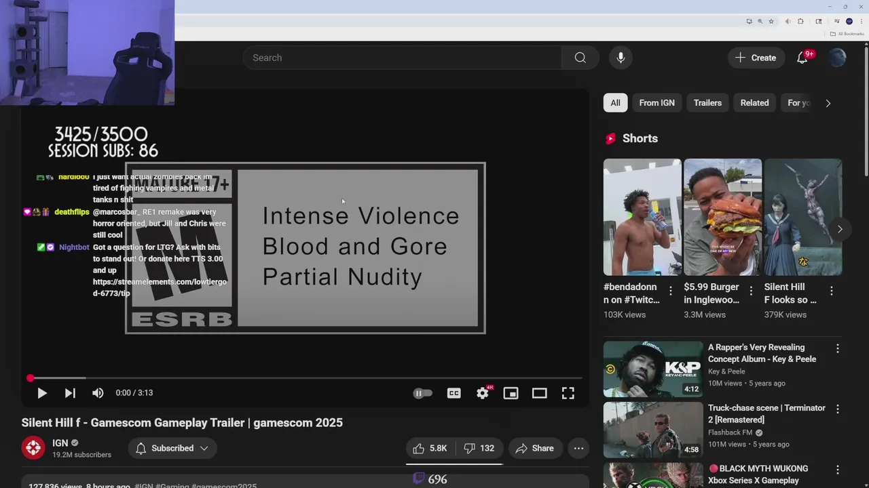Screen dimensions: 869x488
Task: Share the Silent Hill f video
Action: 535,448
